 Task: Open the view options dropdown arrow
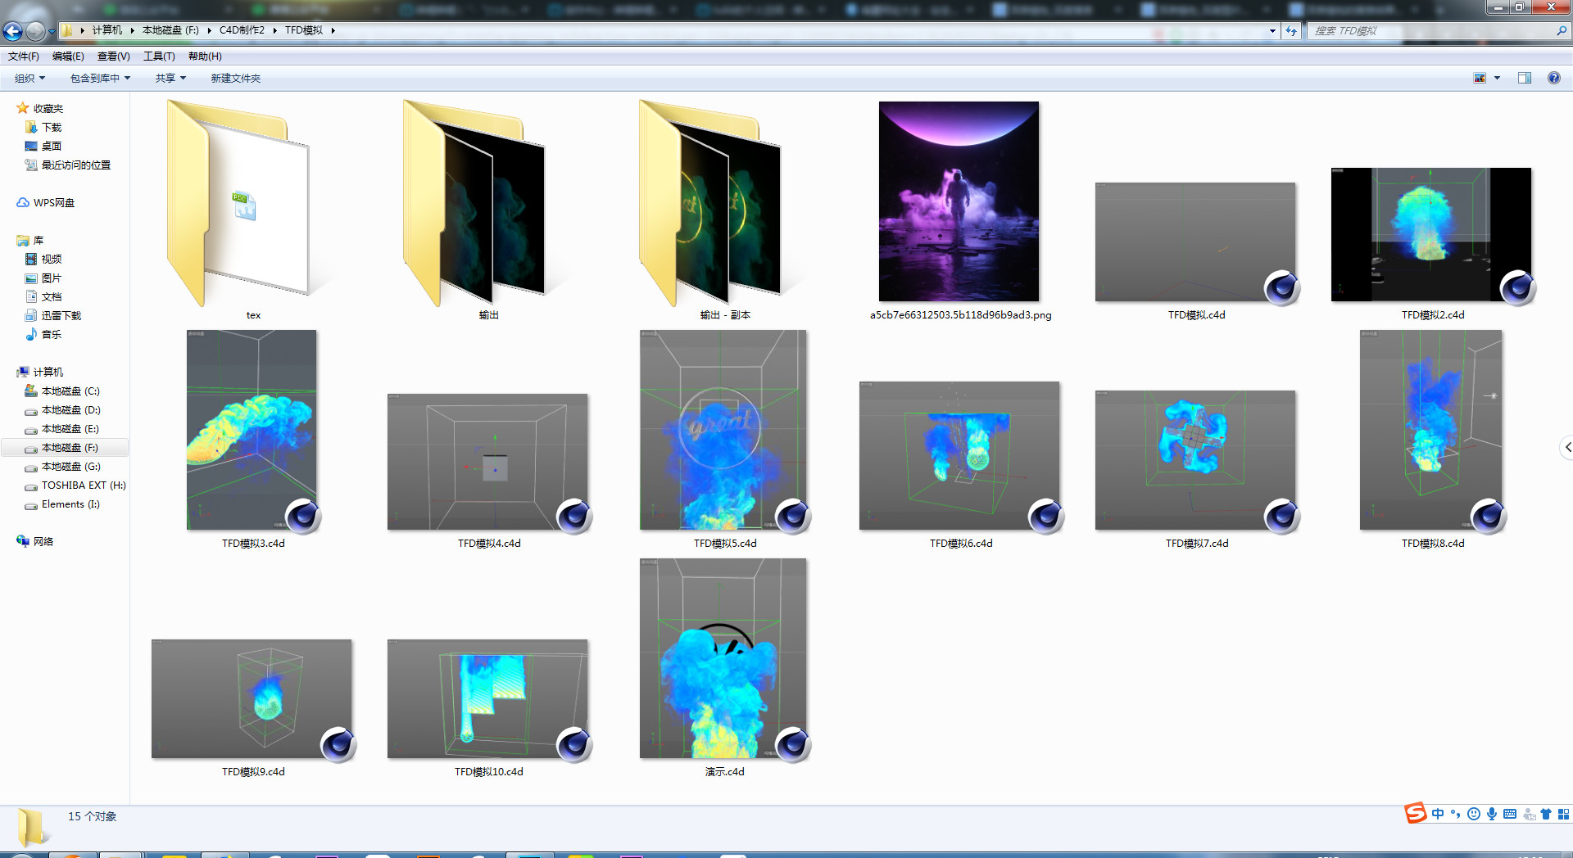click(1498, 78)
